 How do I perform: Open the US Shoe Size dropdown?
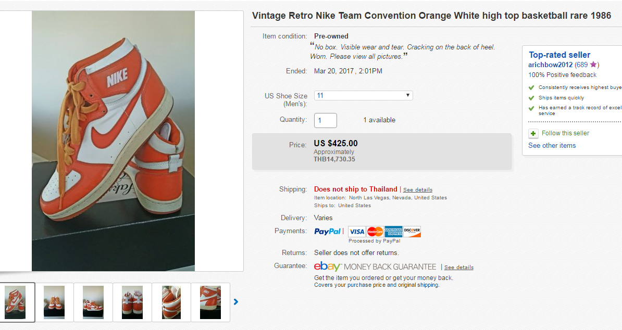(x=363, y=96)
